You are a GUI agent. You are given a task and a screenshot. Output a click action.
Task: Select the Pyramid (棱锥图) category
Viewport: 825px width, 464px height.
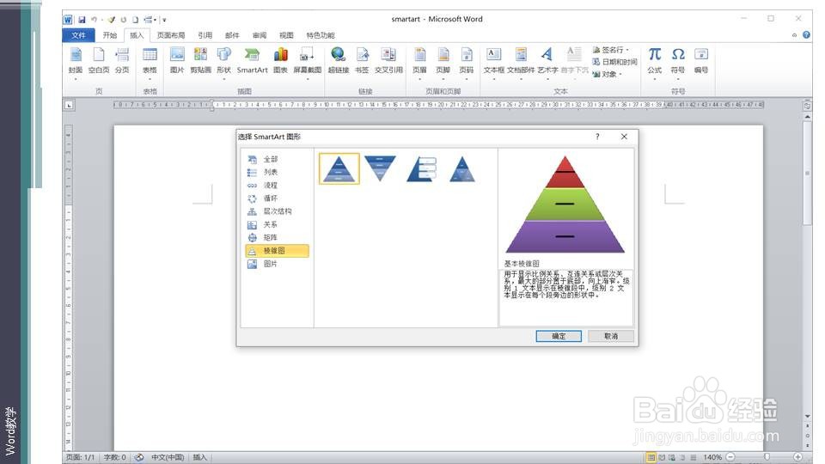[277, 251]
